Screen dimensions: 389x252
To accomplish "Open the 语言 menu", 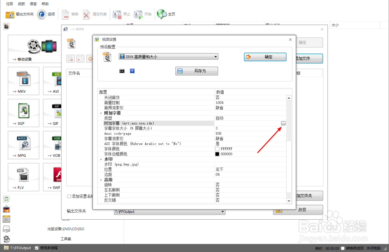I will tap(33, 4).
